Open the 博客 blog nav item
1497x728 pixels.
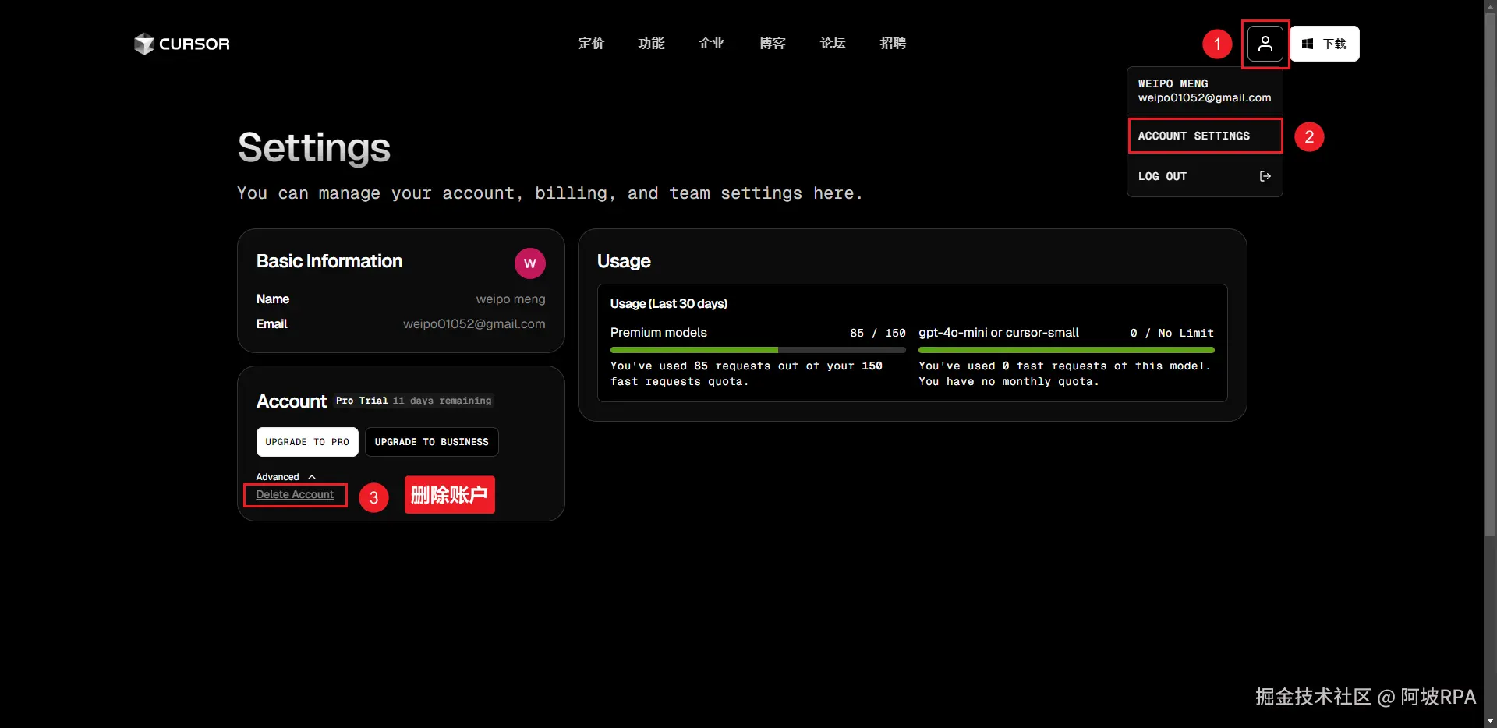(772, 44)
